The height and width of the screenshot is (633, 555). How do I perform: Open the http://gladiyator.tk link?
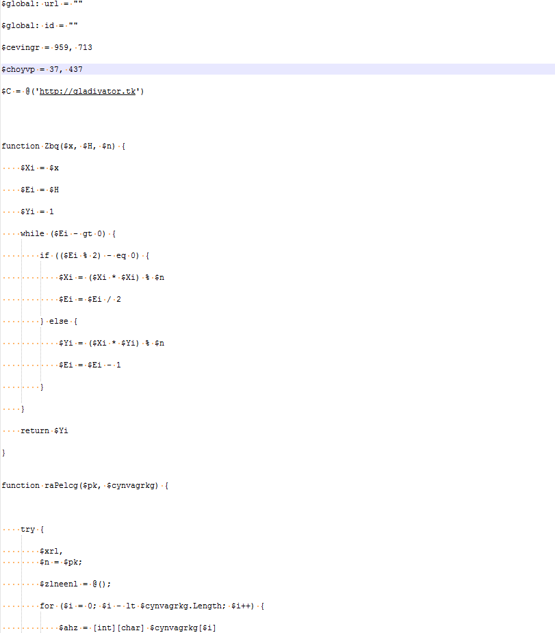pyautogui.click(x=88, y=91)
